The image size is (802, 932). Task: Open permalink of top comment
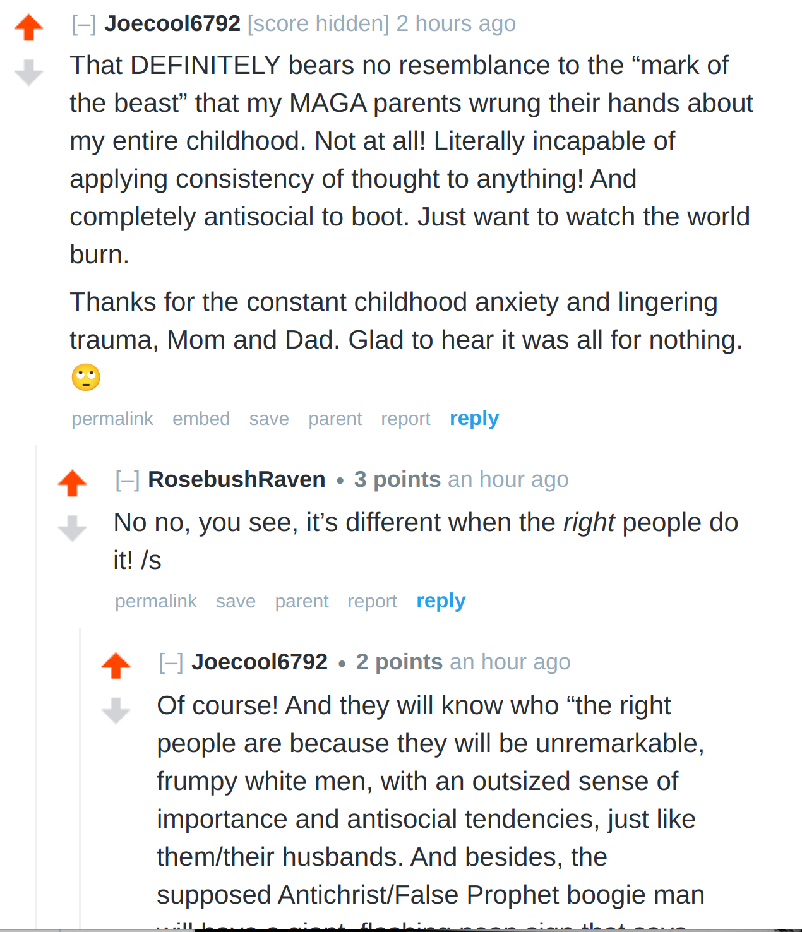pos(112,419)
